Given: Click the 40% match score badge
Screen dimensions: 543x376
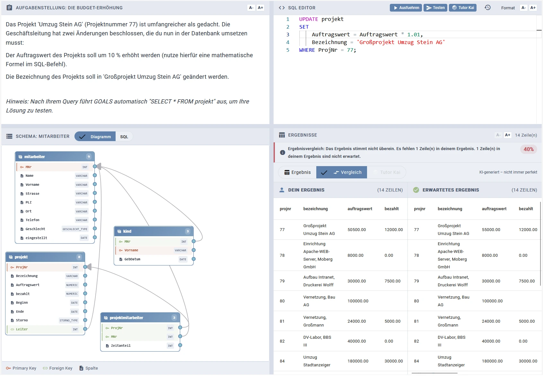Looking at the screenshot, I should (x=528, y=149).
